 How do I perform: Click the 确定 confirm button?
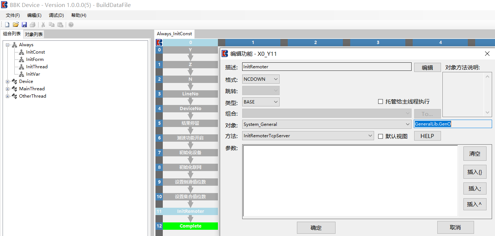pyautogui.click(x=316, y=228)
